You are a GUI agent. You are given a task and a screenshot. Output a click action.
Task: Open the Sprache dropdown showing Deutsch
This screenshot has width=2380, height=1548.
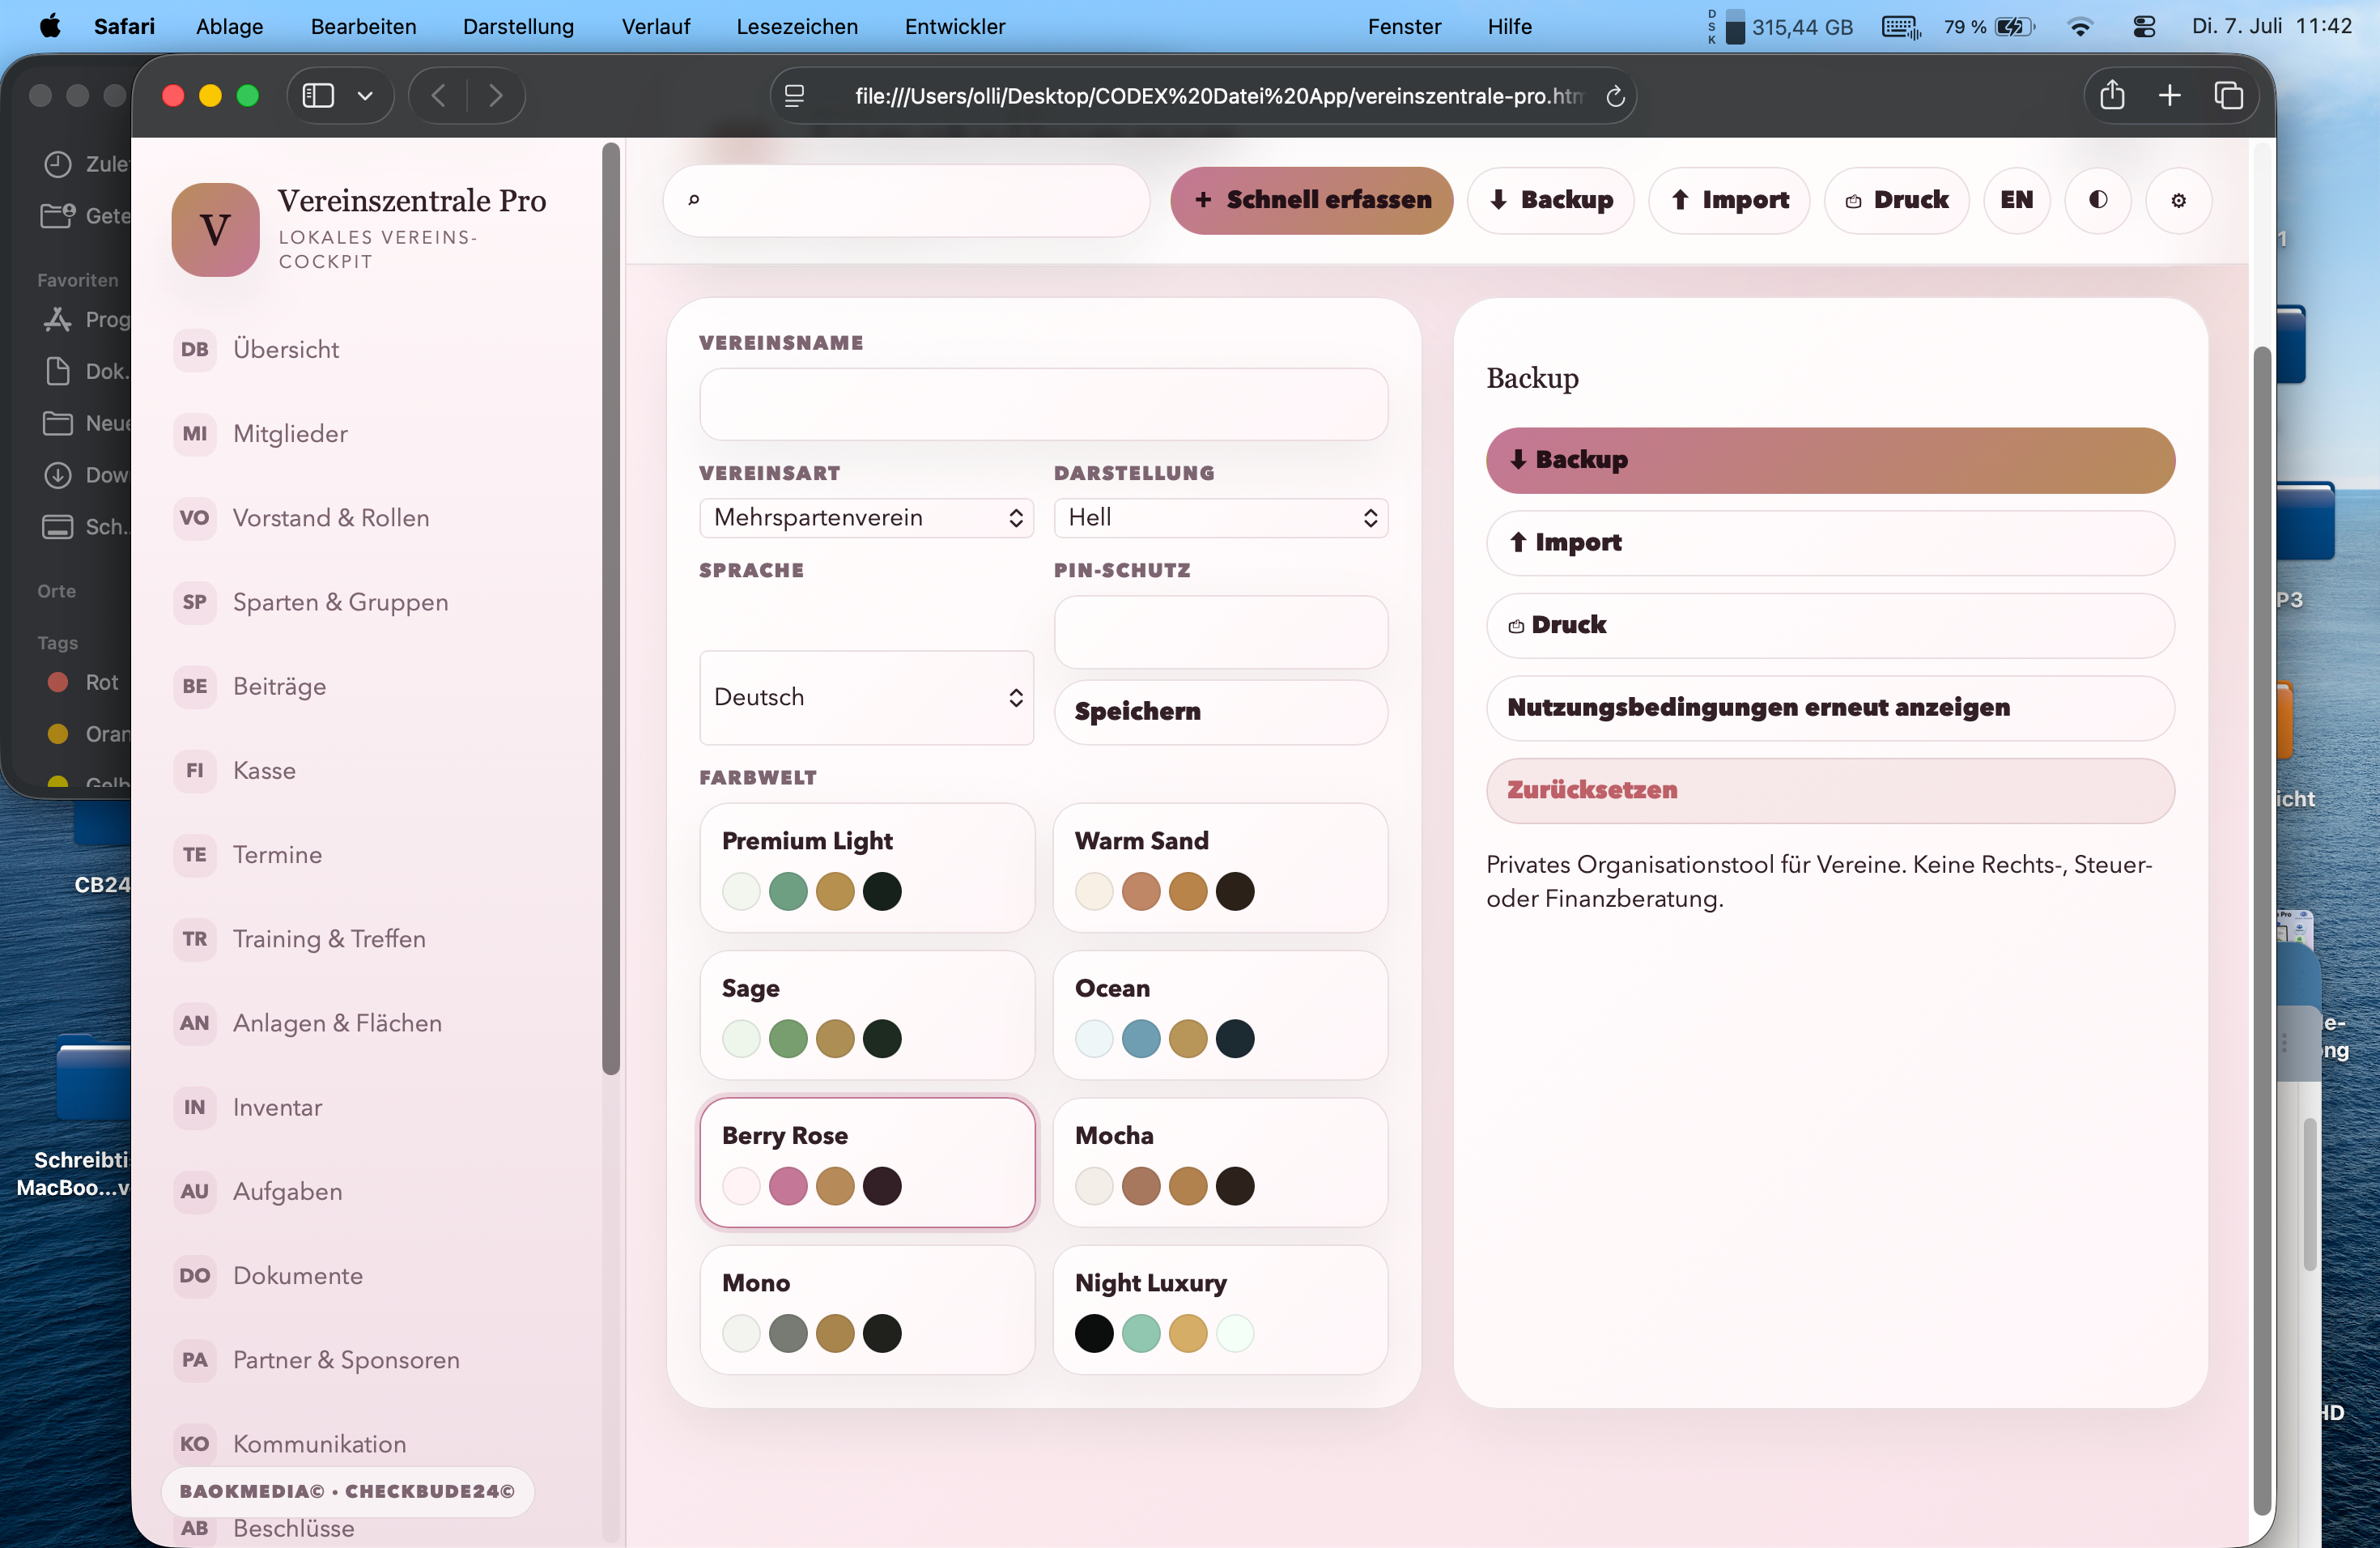click(x=867, y=697)
